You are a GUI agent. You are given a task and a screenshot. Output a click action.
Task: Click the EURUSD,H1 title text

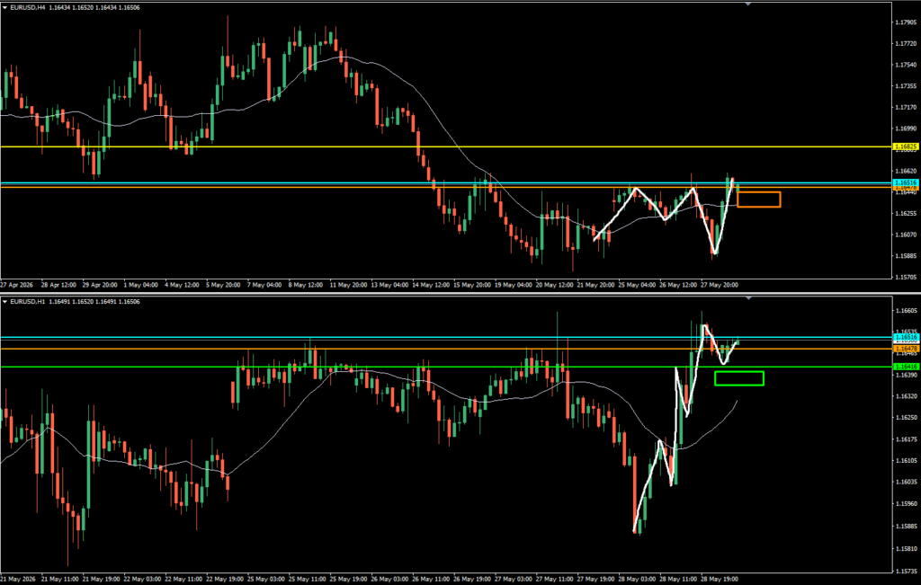pyautogui.click(x=24, y=302)
